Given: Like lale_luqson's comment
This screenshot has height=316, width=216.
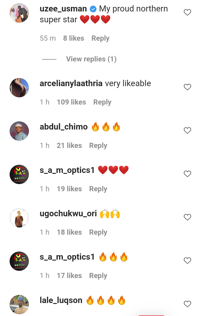Looking at the screenshot, I should (187, 304).
